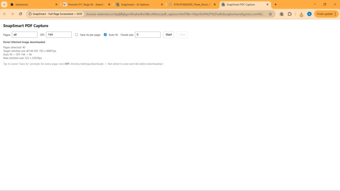Show the Downloads panel

(301, 14)
